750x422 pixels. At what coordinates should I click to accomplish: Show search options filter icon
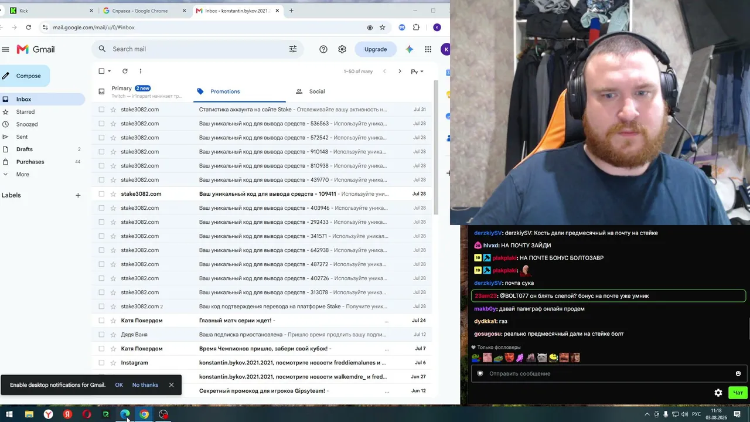click(293, 49)
